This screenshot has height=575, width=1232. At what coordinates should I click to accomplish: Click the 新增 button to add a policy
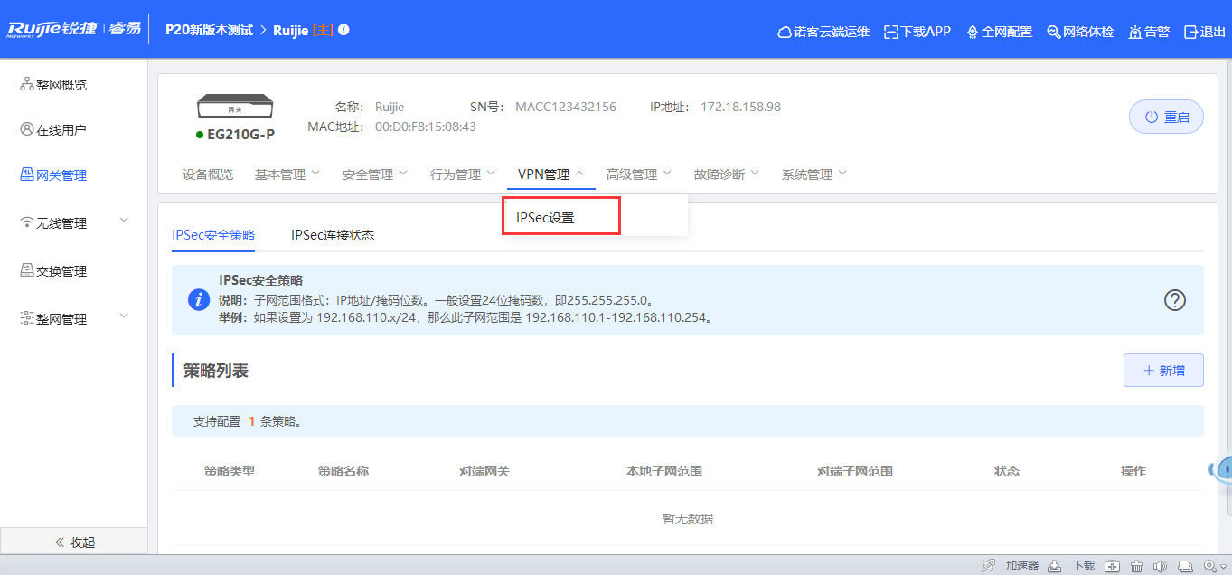coord(1163,370)
